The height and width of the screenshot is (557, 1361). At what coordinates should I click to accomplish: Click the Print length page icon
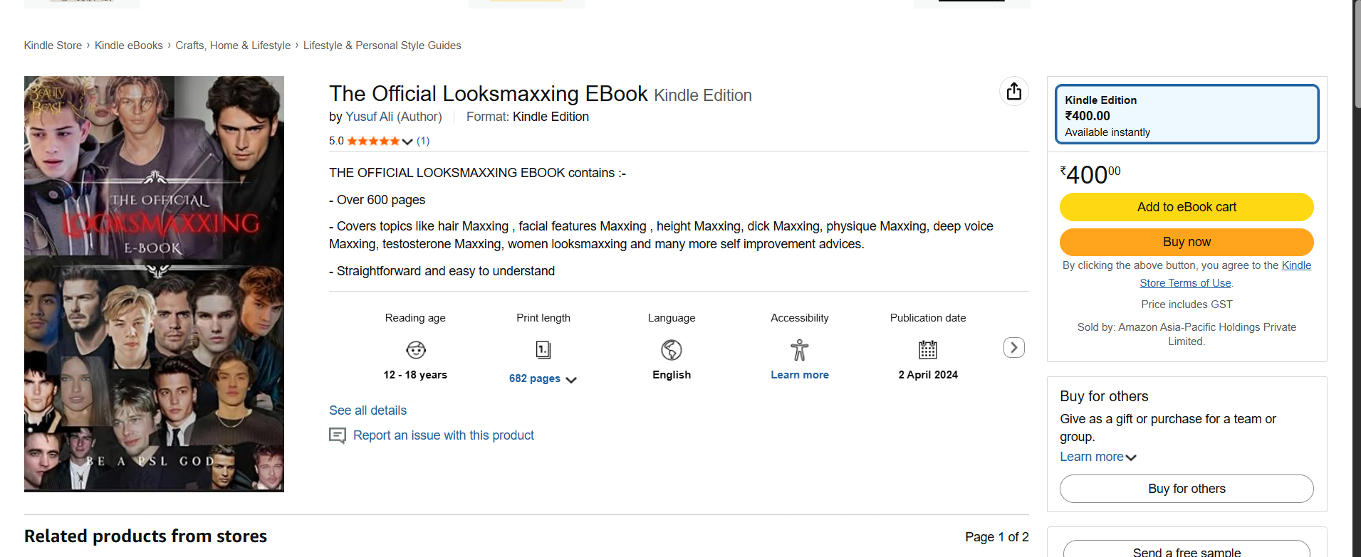543,349
